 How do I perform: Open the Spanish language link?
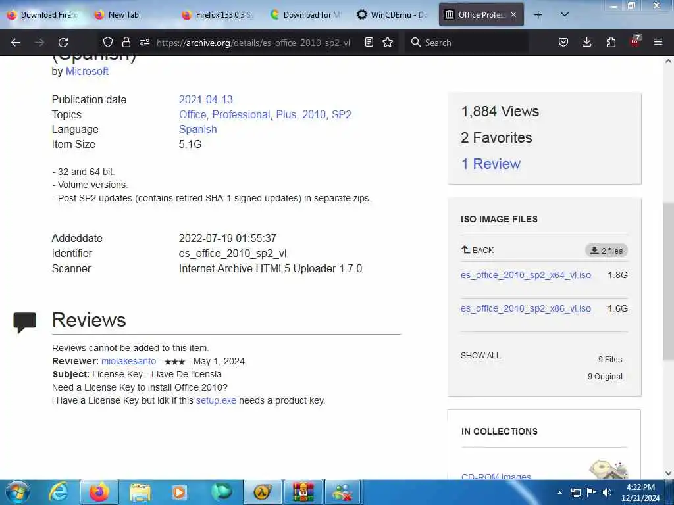[197, 130]
